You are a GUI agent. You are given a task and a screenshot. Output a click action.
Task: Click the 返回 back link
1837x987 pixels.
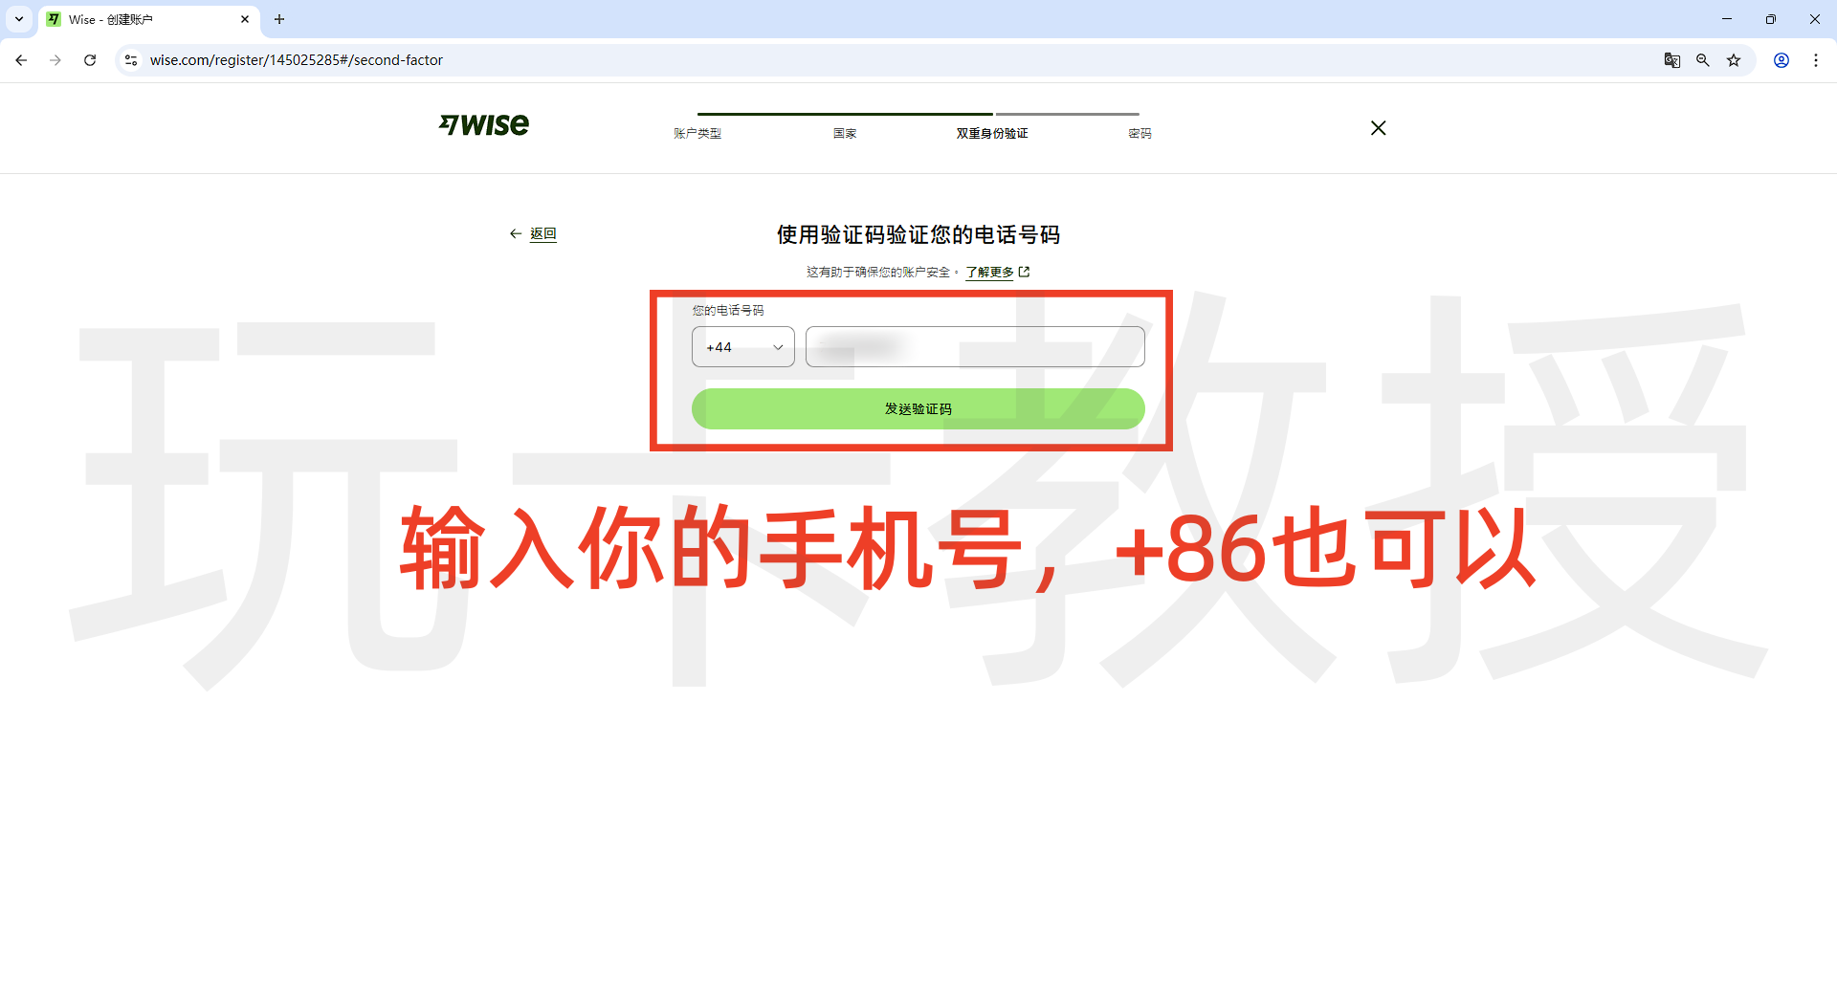tap(542, 234)
